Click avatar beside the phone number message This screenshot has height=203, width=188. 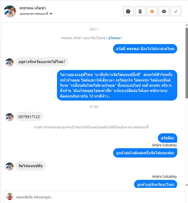(x=10, y=117)
